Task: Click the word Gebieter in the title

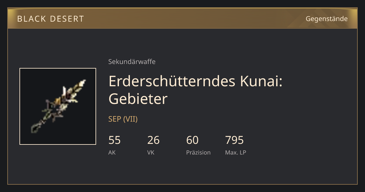Action: coord(138,98)
